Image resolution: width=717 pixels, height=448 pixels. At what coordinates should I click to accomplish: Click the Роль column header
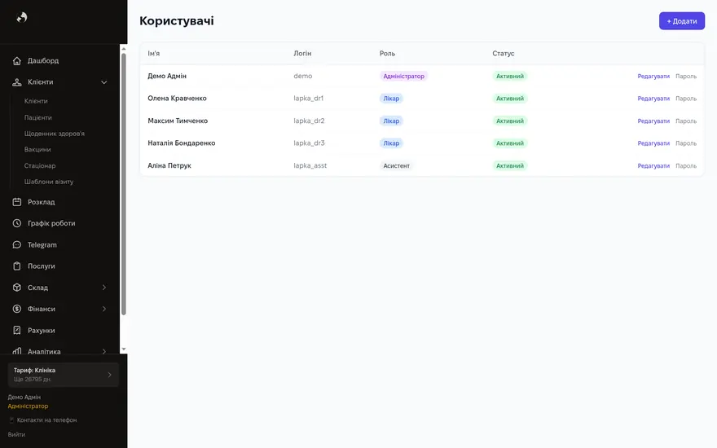point(387,54)
